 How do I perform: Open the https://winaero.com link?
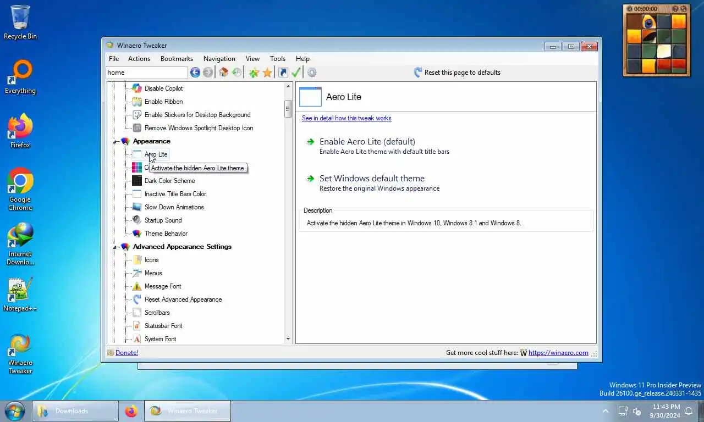tap(558, 353)
